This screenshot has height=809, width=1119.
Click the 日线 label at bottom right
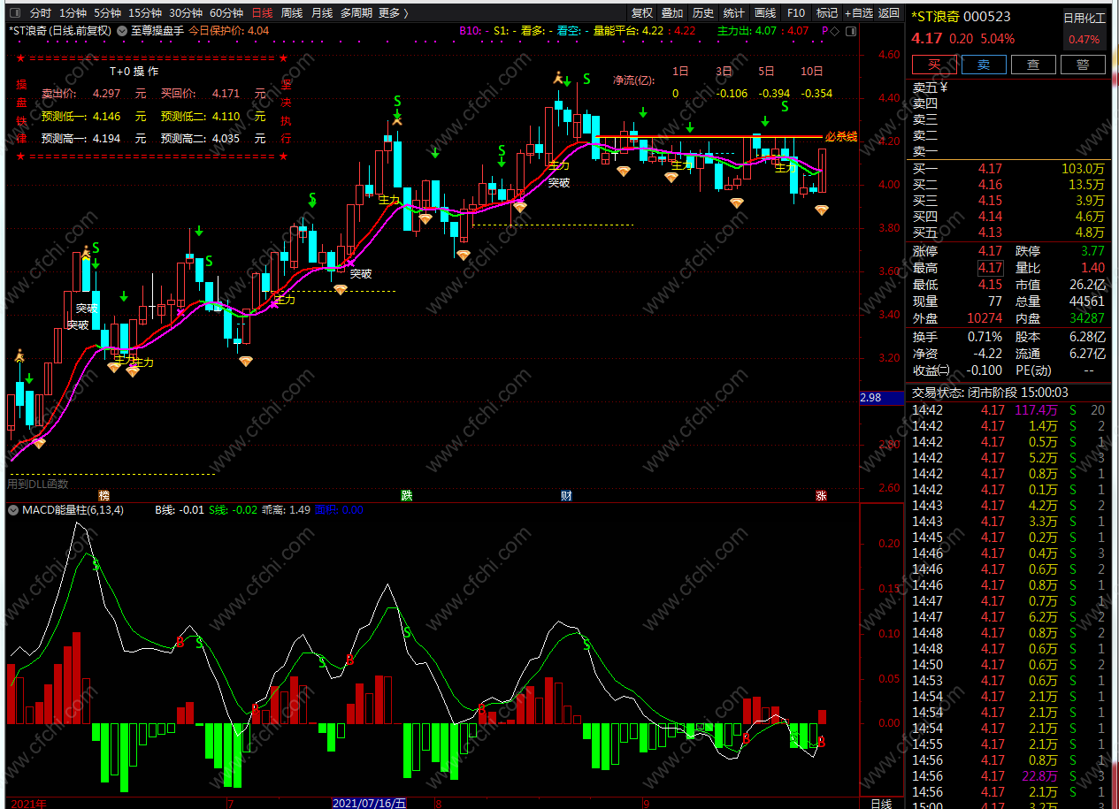tap(881, 803)
